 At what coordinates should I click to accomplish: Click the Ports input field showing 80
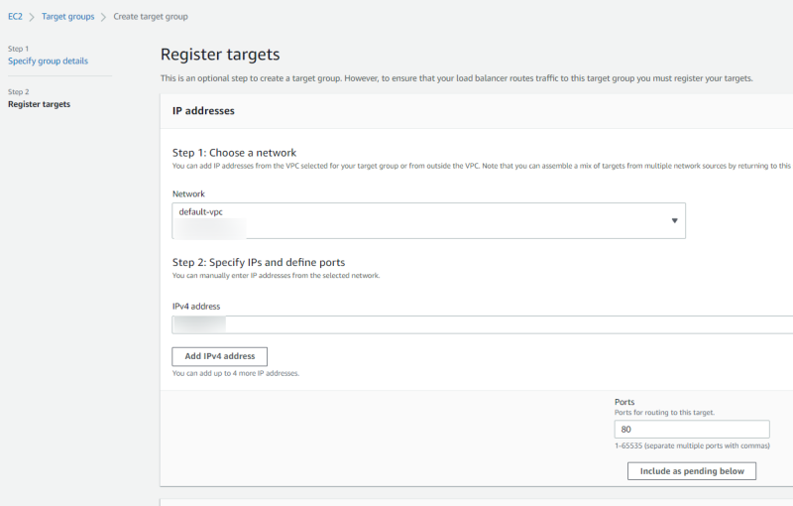pyautogui.click(x=692, y=430)
